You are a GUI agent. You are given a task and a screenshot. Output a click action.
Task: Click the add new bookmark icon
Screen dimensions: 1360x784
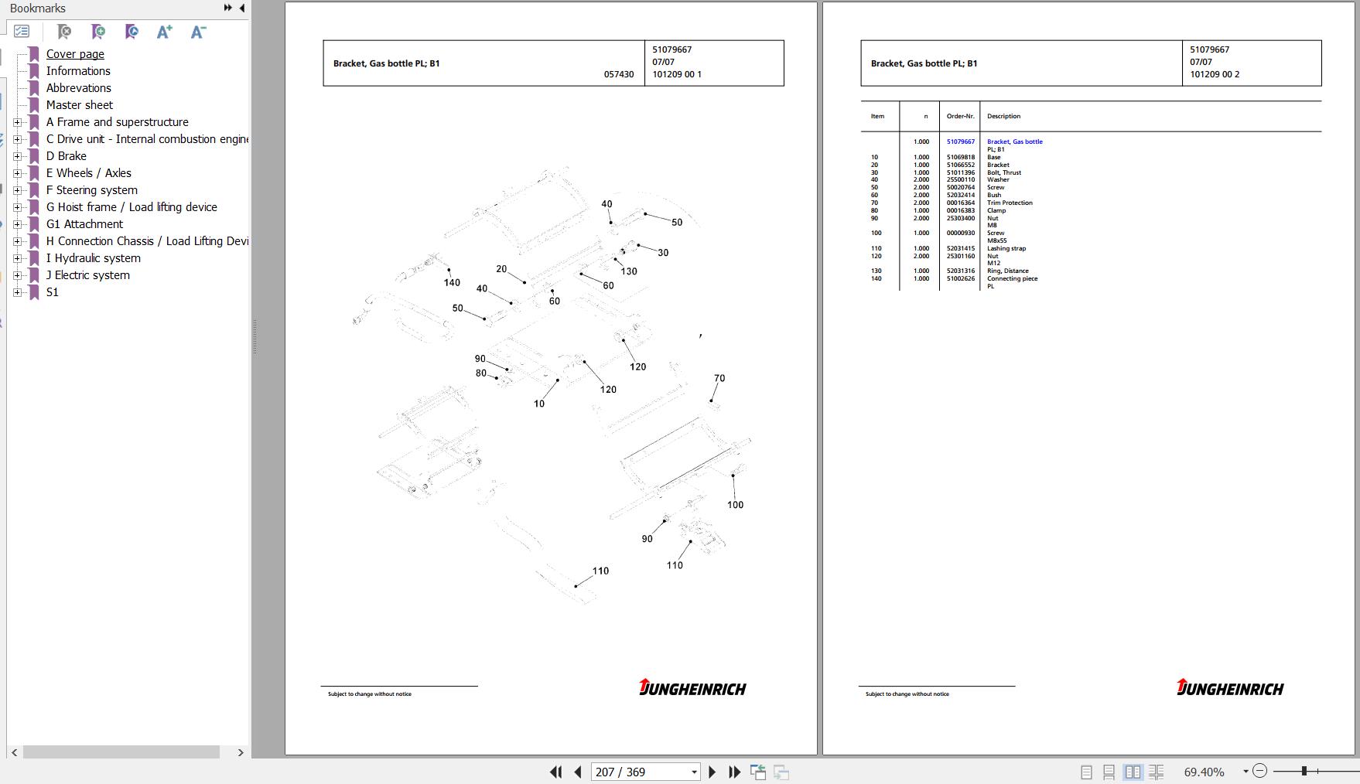(97, 32)
